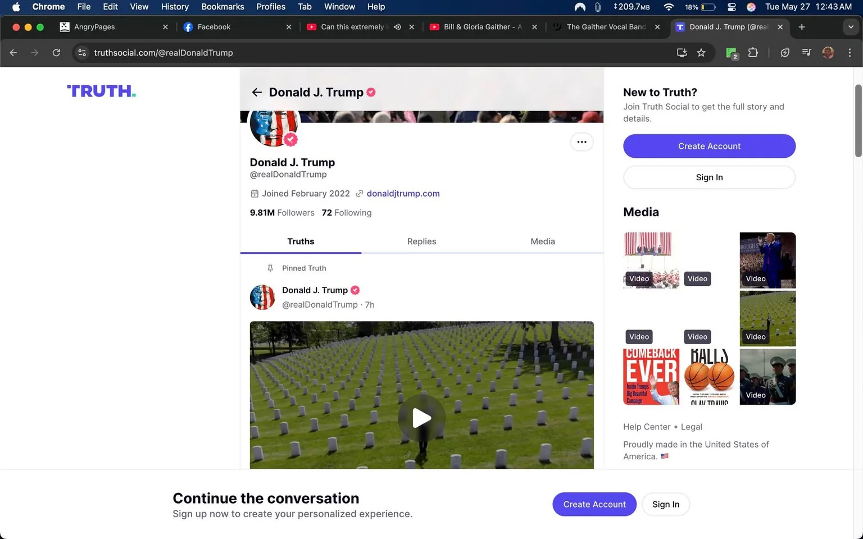
Task: Open Help Center link
Action: pyautogui.click(x=647, y=427)
